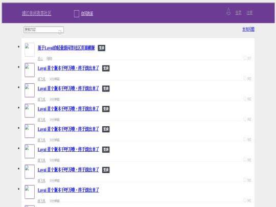Focus the 搜索内容 search input field
The image size is (276, 207).
43,30
